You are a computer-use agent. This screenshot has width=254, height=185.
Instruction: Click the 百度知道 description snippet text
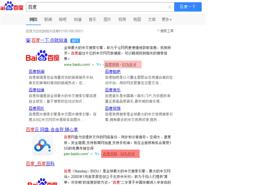[63, 99]
